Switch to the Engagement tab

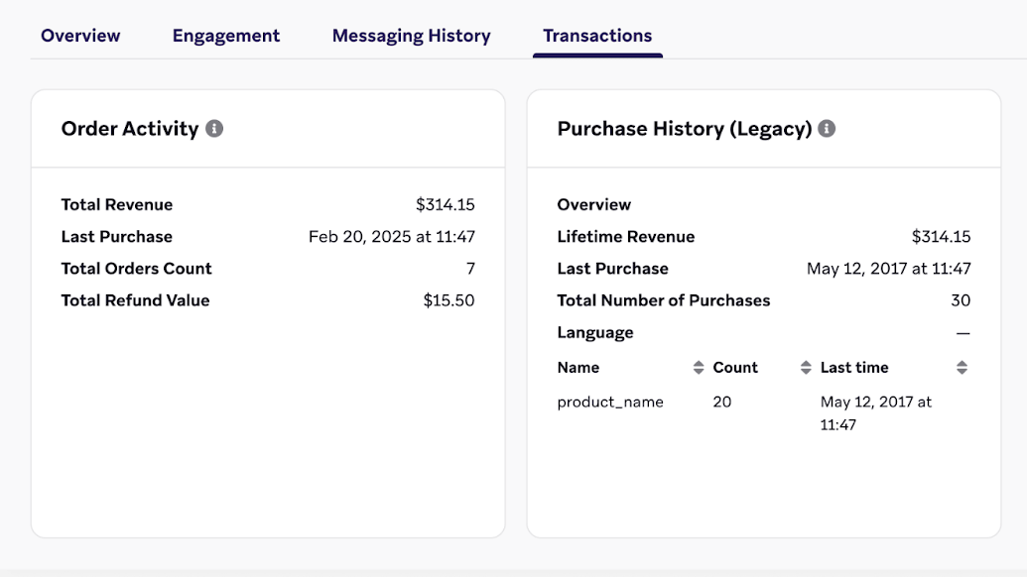tap(226, 36)
